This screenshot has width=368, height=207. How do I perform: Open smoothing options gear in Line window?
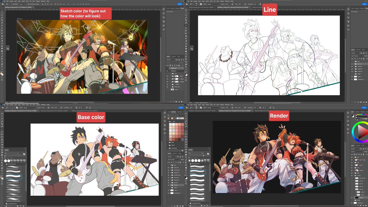[x=260, y=4]
